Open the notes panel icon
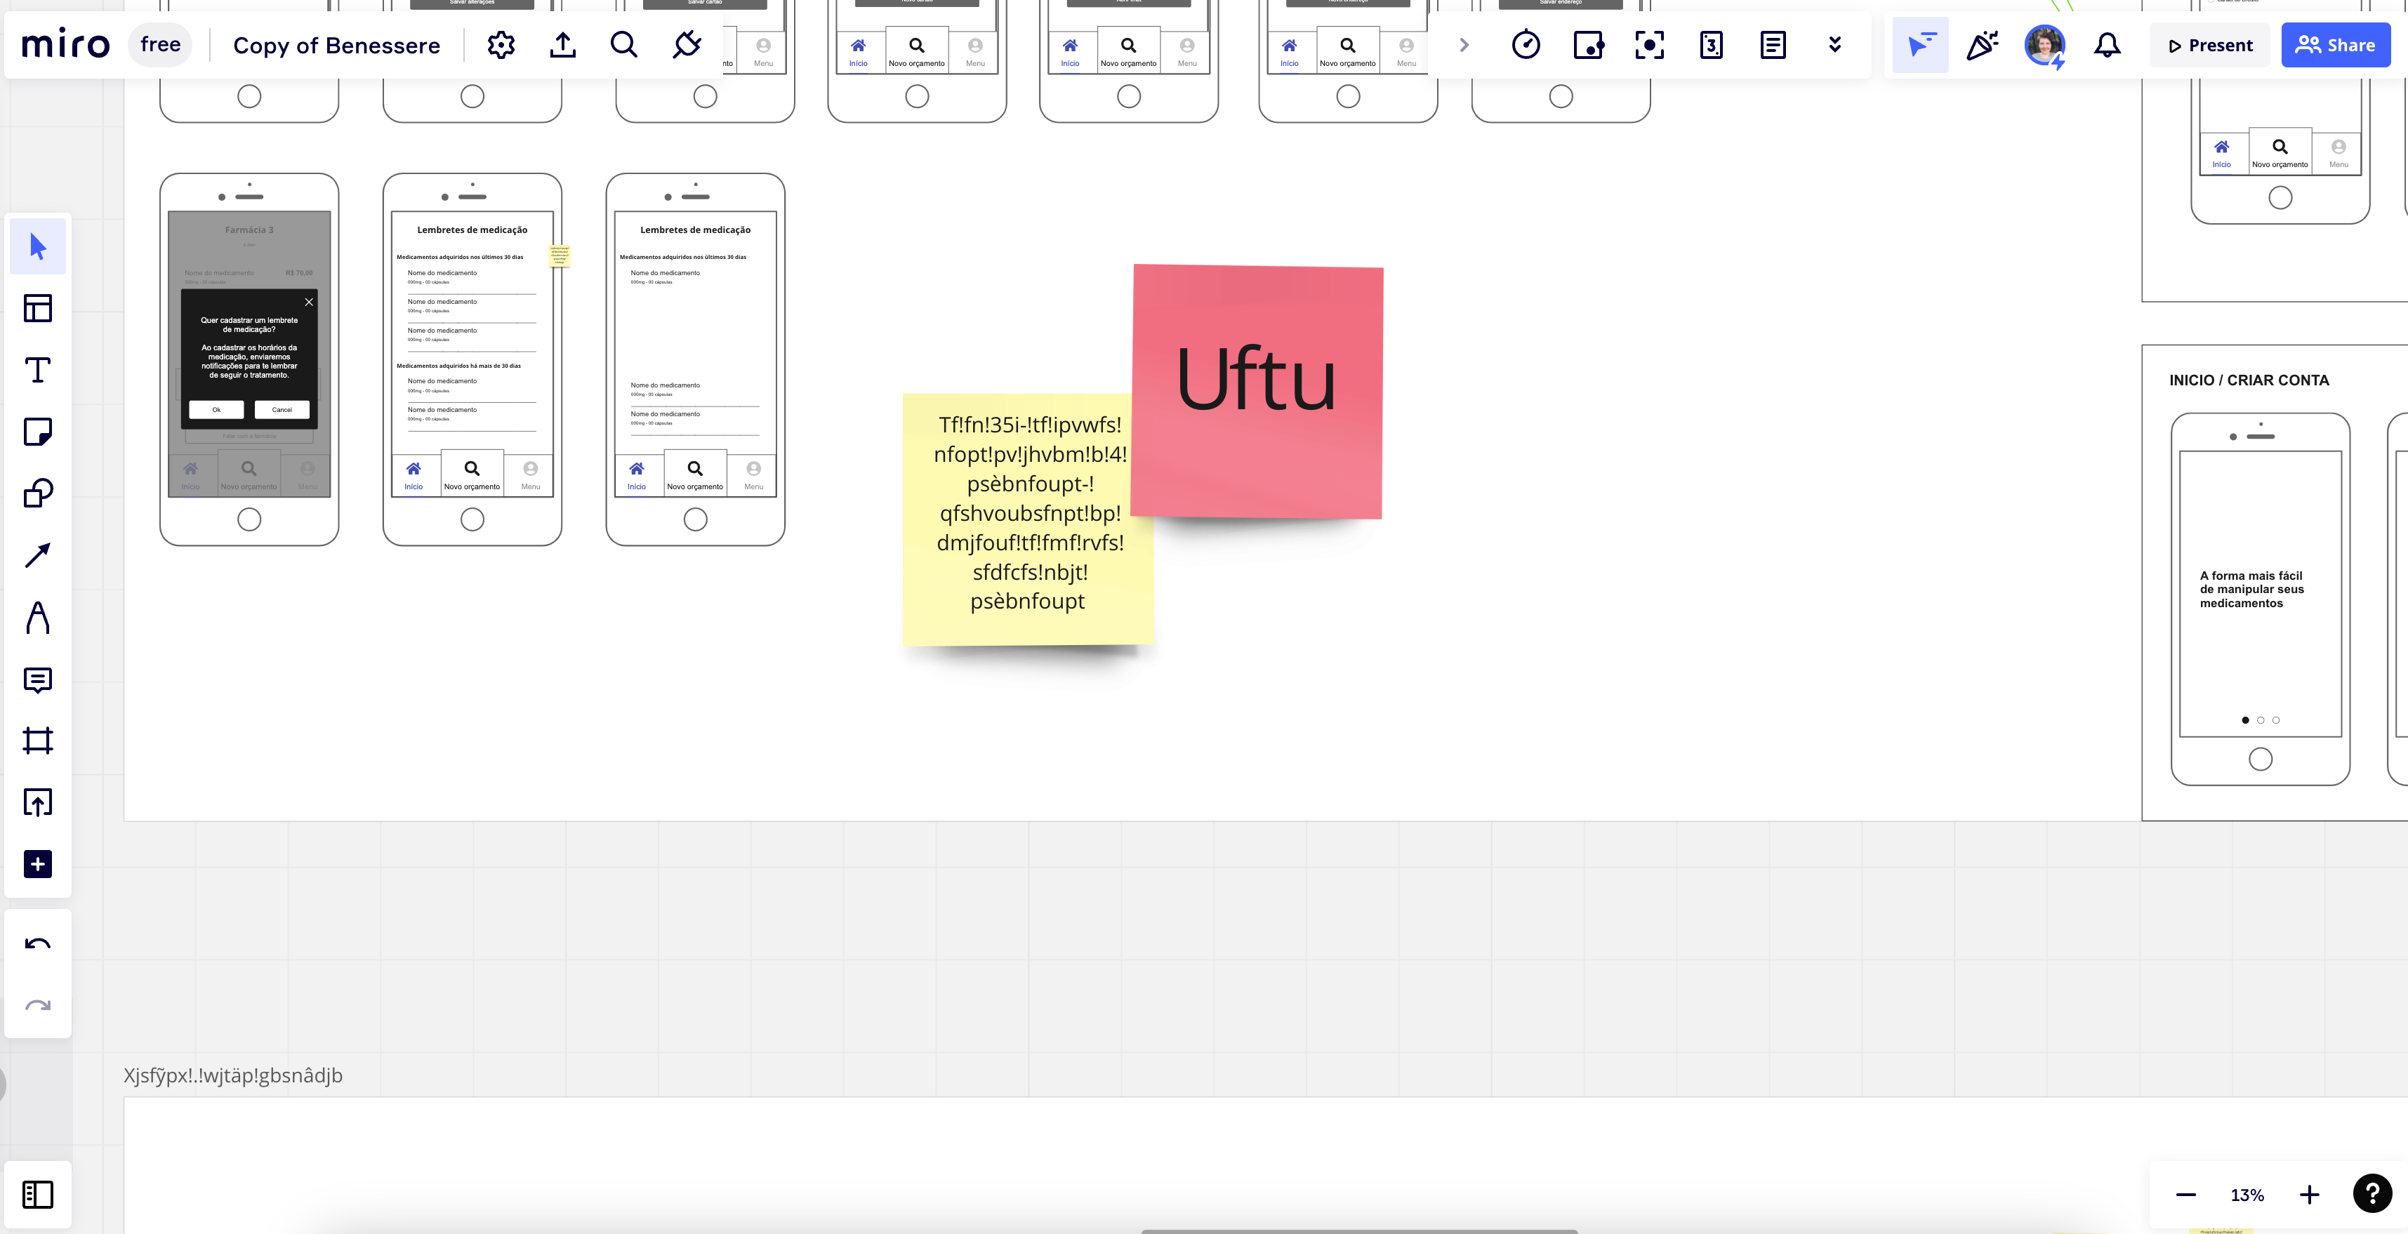The height and width of the screenshot is (1234, 2408). point(1773,45)
